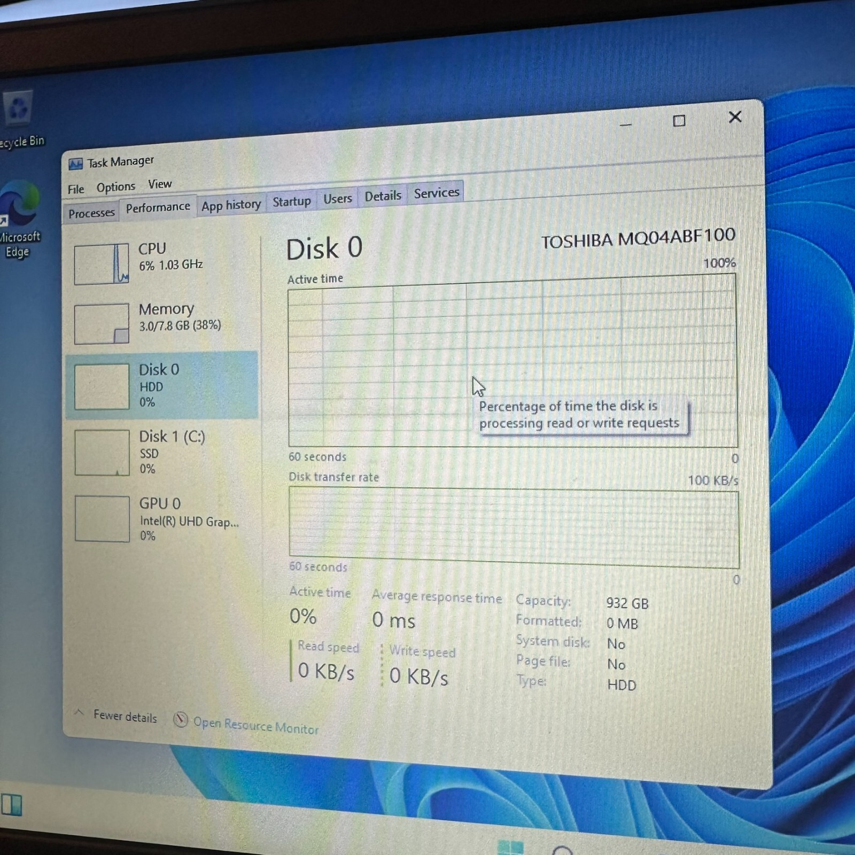Select the Disk 1 (C:) SSD thumbnail
The width and height of the screenshot is (855, 855).
(102, 453)
